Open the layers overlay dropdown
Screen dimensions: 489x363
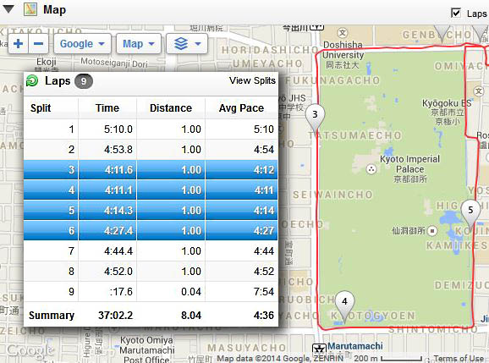187,44
